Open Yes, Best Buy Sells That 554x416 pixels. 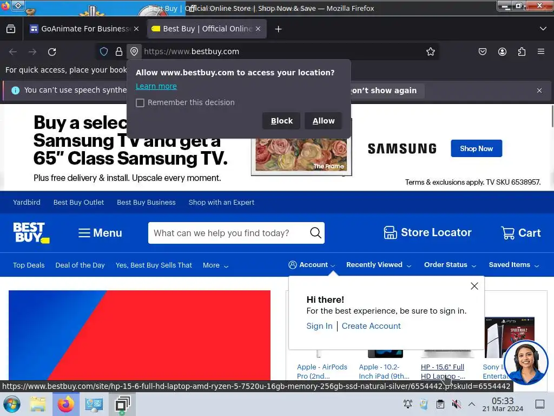pyautogui.click(x=154, y=265)
